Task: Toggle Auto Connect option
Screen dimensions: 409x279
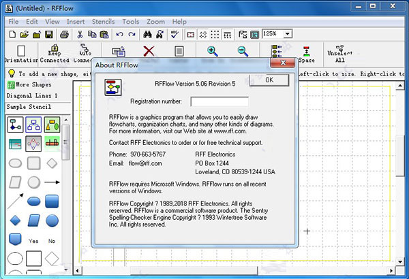Action: pyautogui.click(x=85, y=54)
